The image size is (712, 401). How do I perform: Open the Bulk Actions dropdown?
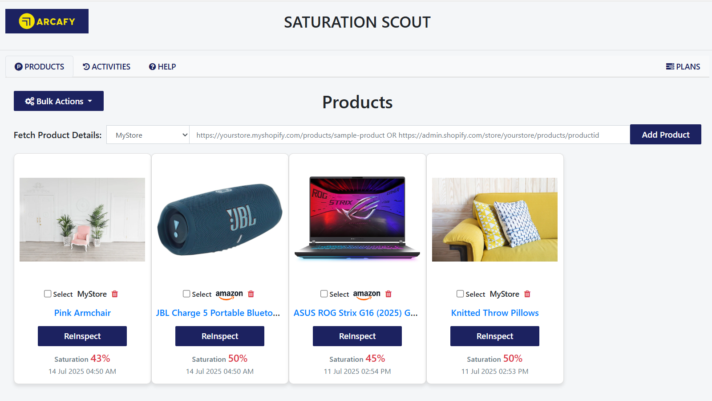[58, 101]
